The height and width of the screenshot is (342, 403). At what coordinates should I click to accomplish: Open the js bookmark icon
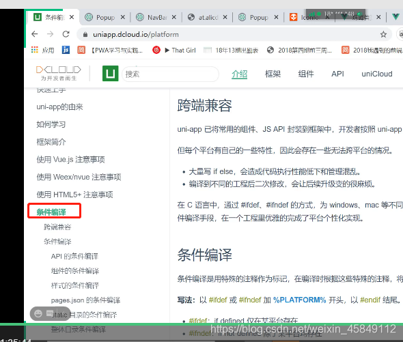pyautogui.click(x=66, y=50)
